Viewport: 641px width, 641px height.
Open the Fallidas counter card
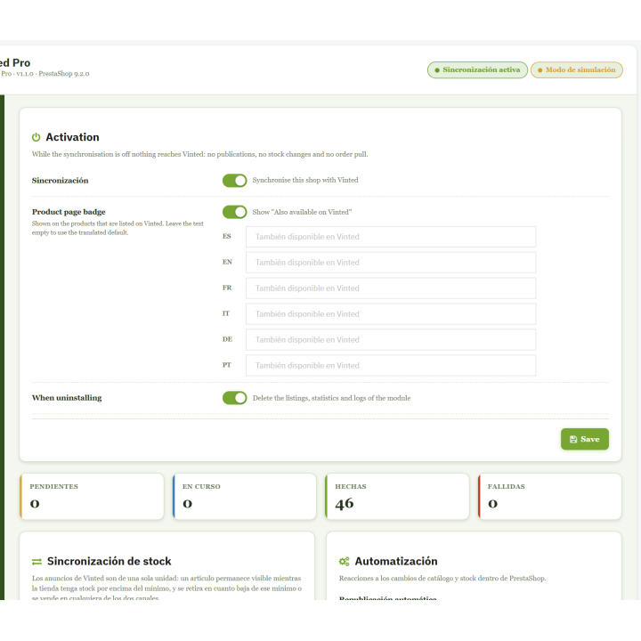coord(550,496)
